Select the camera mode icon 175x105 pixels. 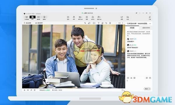click(x=44, y=17)
